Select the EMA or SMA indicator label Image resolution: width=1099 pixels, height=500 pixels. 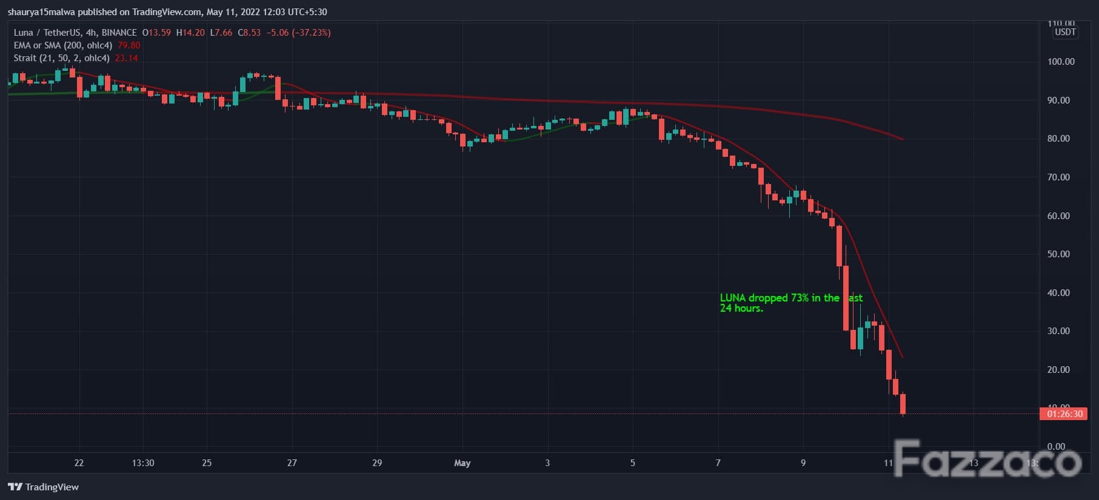pyautogui.click(x=63, y=45)
